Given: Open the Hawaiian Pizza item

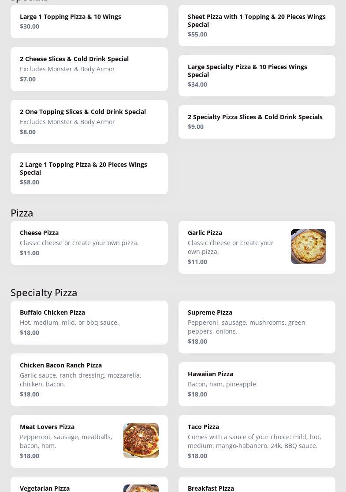Looking at the screenshot, I should [x=257, y=384].
